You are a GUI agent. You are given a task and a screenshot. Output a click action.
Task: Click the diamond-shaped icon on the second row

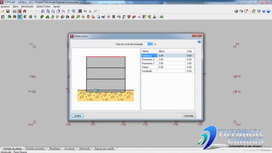tap(109, 17)
